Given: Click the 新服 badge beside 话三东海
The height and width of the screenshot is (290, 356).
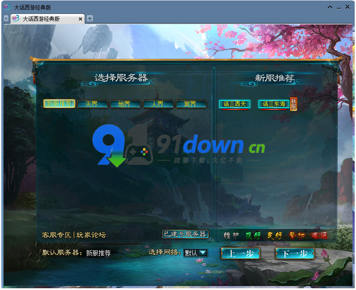Looking at the screenshot, I should (x=293, y=104).
